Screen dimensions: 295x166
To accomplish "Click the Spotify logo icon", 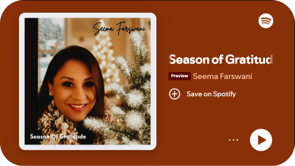I will point(265,21).
